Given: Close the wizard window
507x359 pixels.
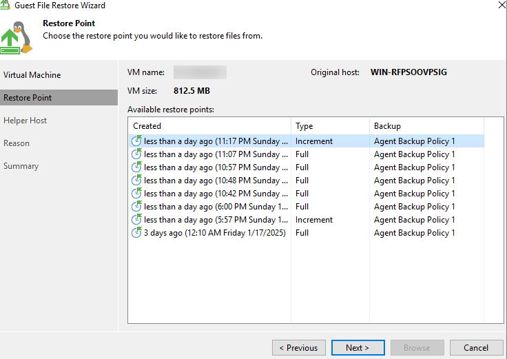Looking at the screenshot, I should (x=499, y=6).
